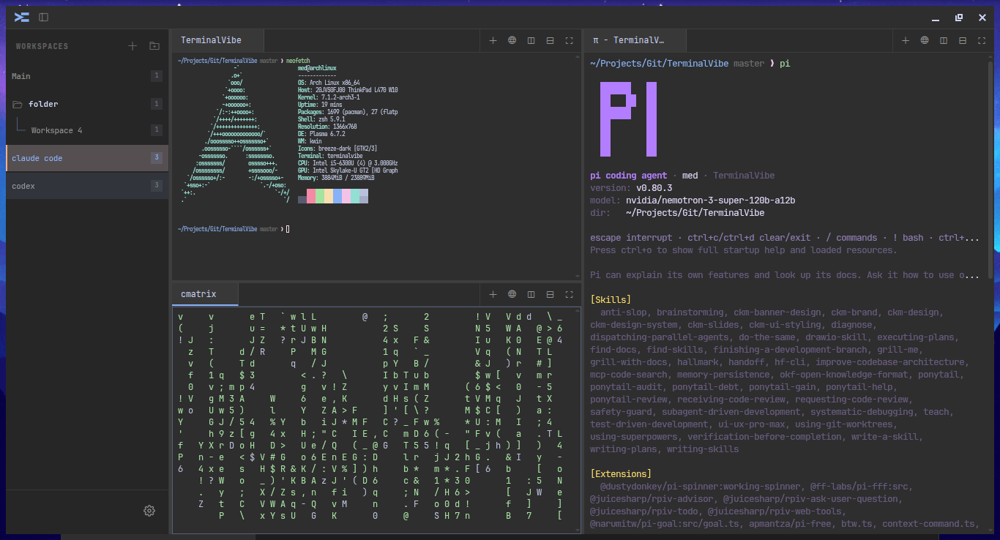The height and width of the screenshot is (540, 1000).
Task: Switch to the claude code workspace
Action: 87,158
